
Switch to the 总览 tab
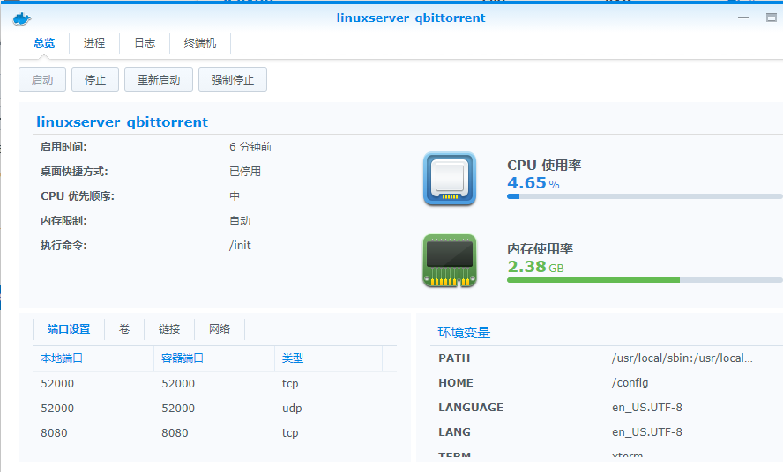(x=44, y=43)
